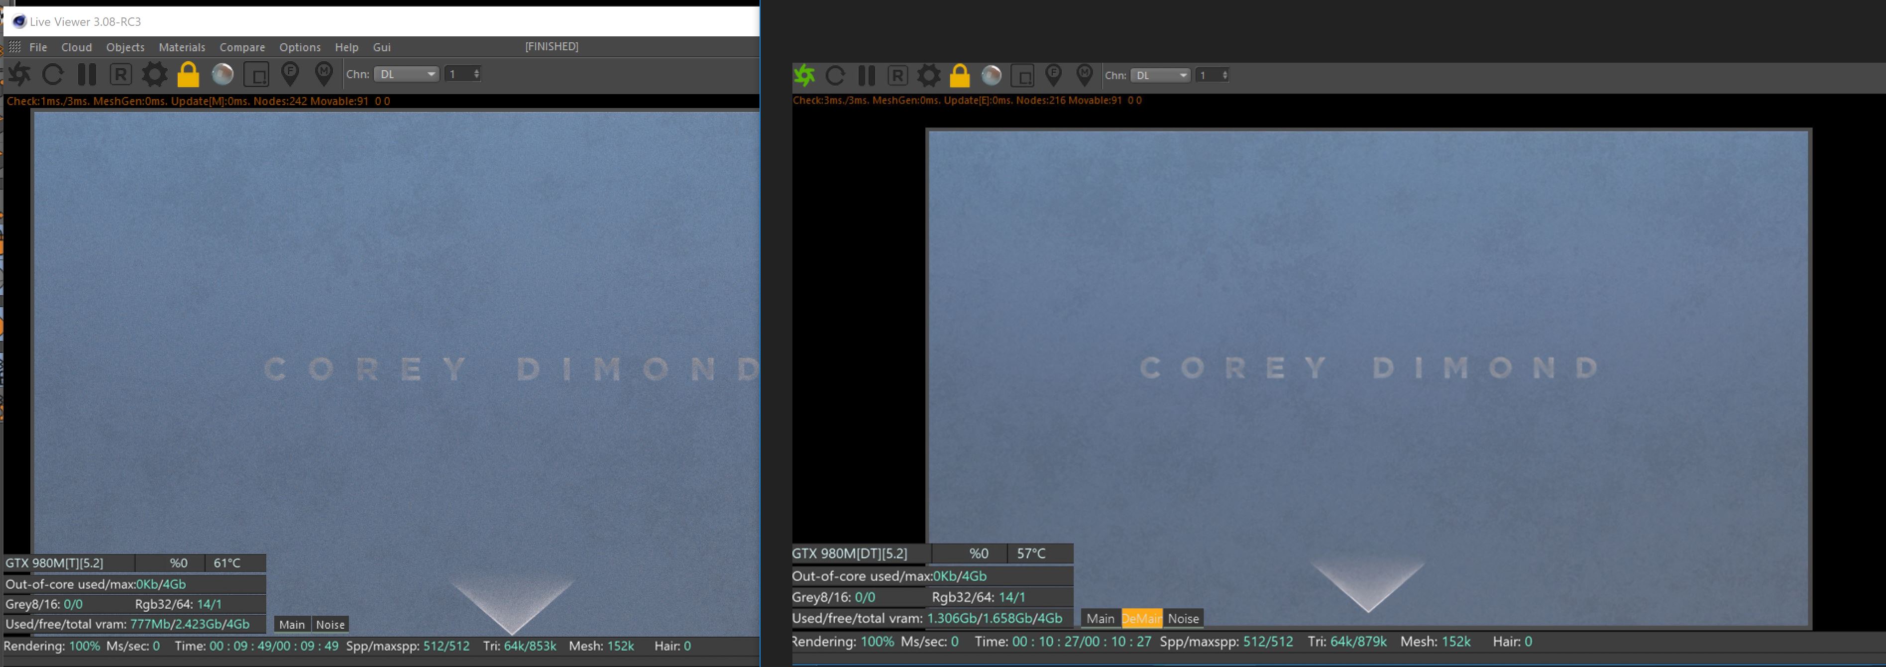The image size is (1886, 667).
Task: Click render region box icon, left viewer
Action: (256, 74)
